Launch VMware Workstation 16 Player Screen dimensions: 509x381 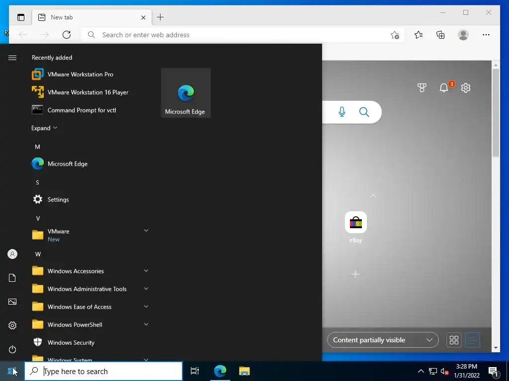coord(89,92)
